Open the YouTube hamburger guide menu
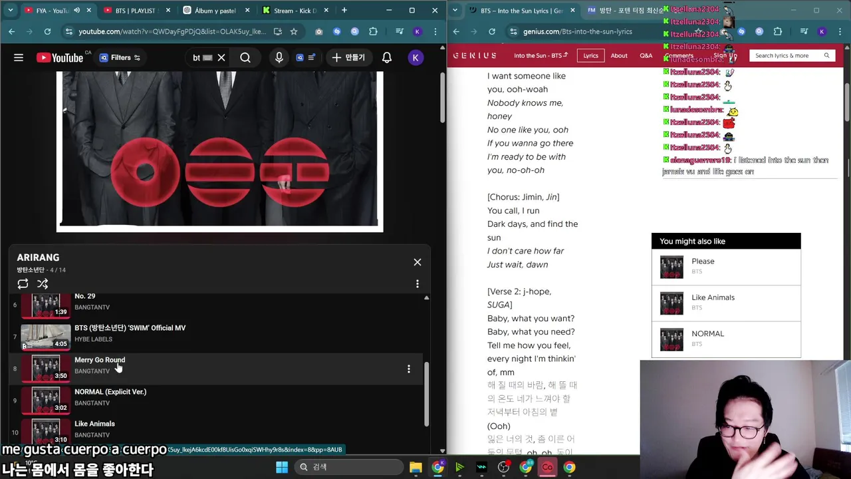Screen dimensions: 851x479 [19, 58]
